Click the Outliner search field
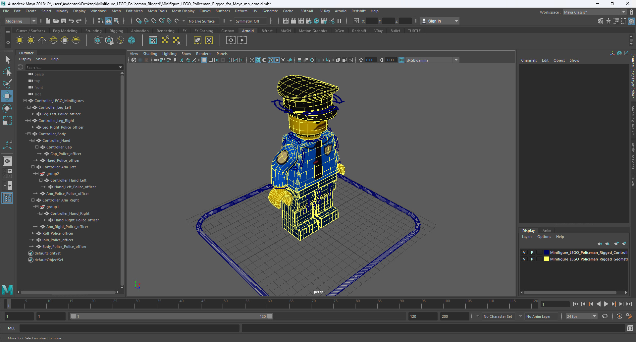Image resolution: width=636 pixels, height=342 pixels. (x=72, y=67)
